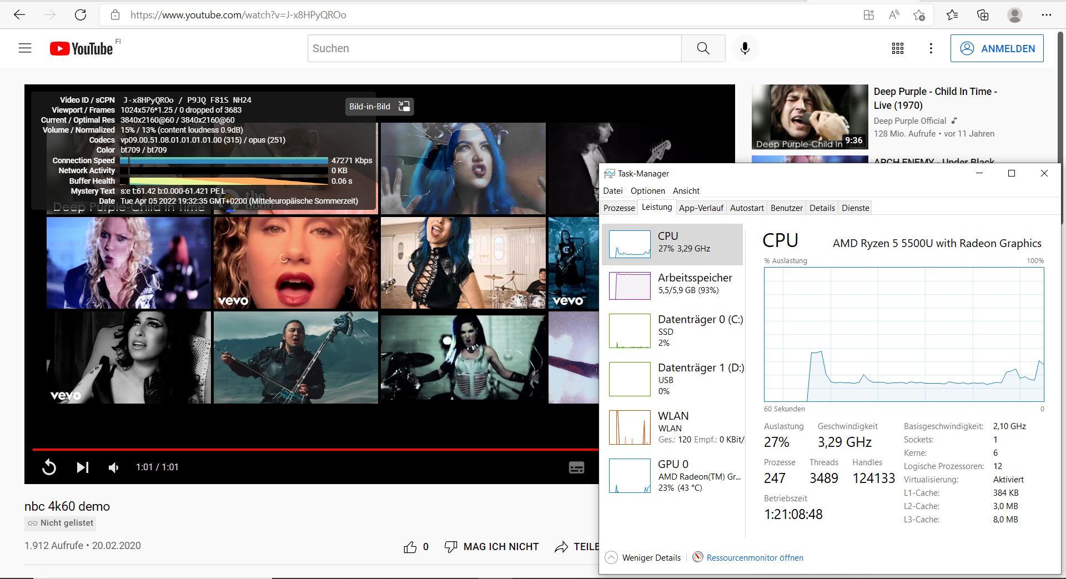The width and height of the screenshot is (1066, 579).
Task: Click the page vertical scrollbar
Action: 1061,128
